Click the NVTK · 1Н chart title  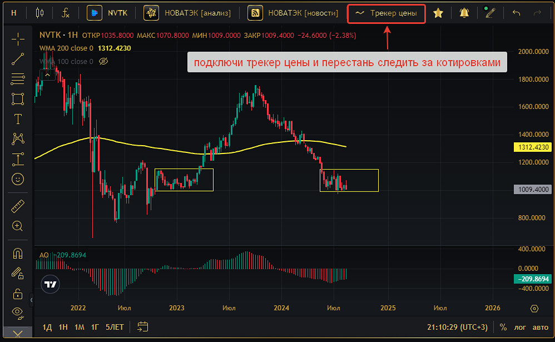(x=58, y=35)
